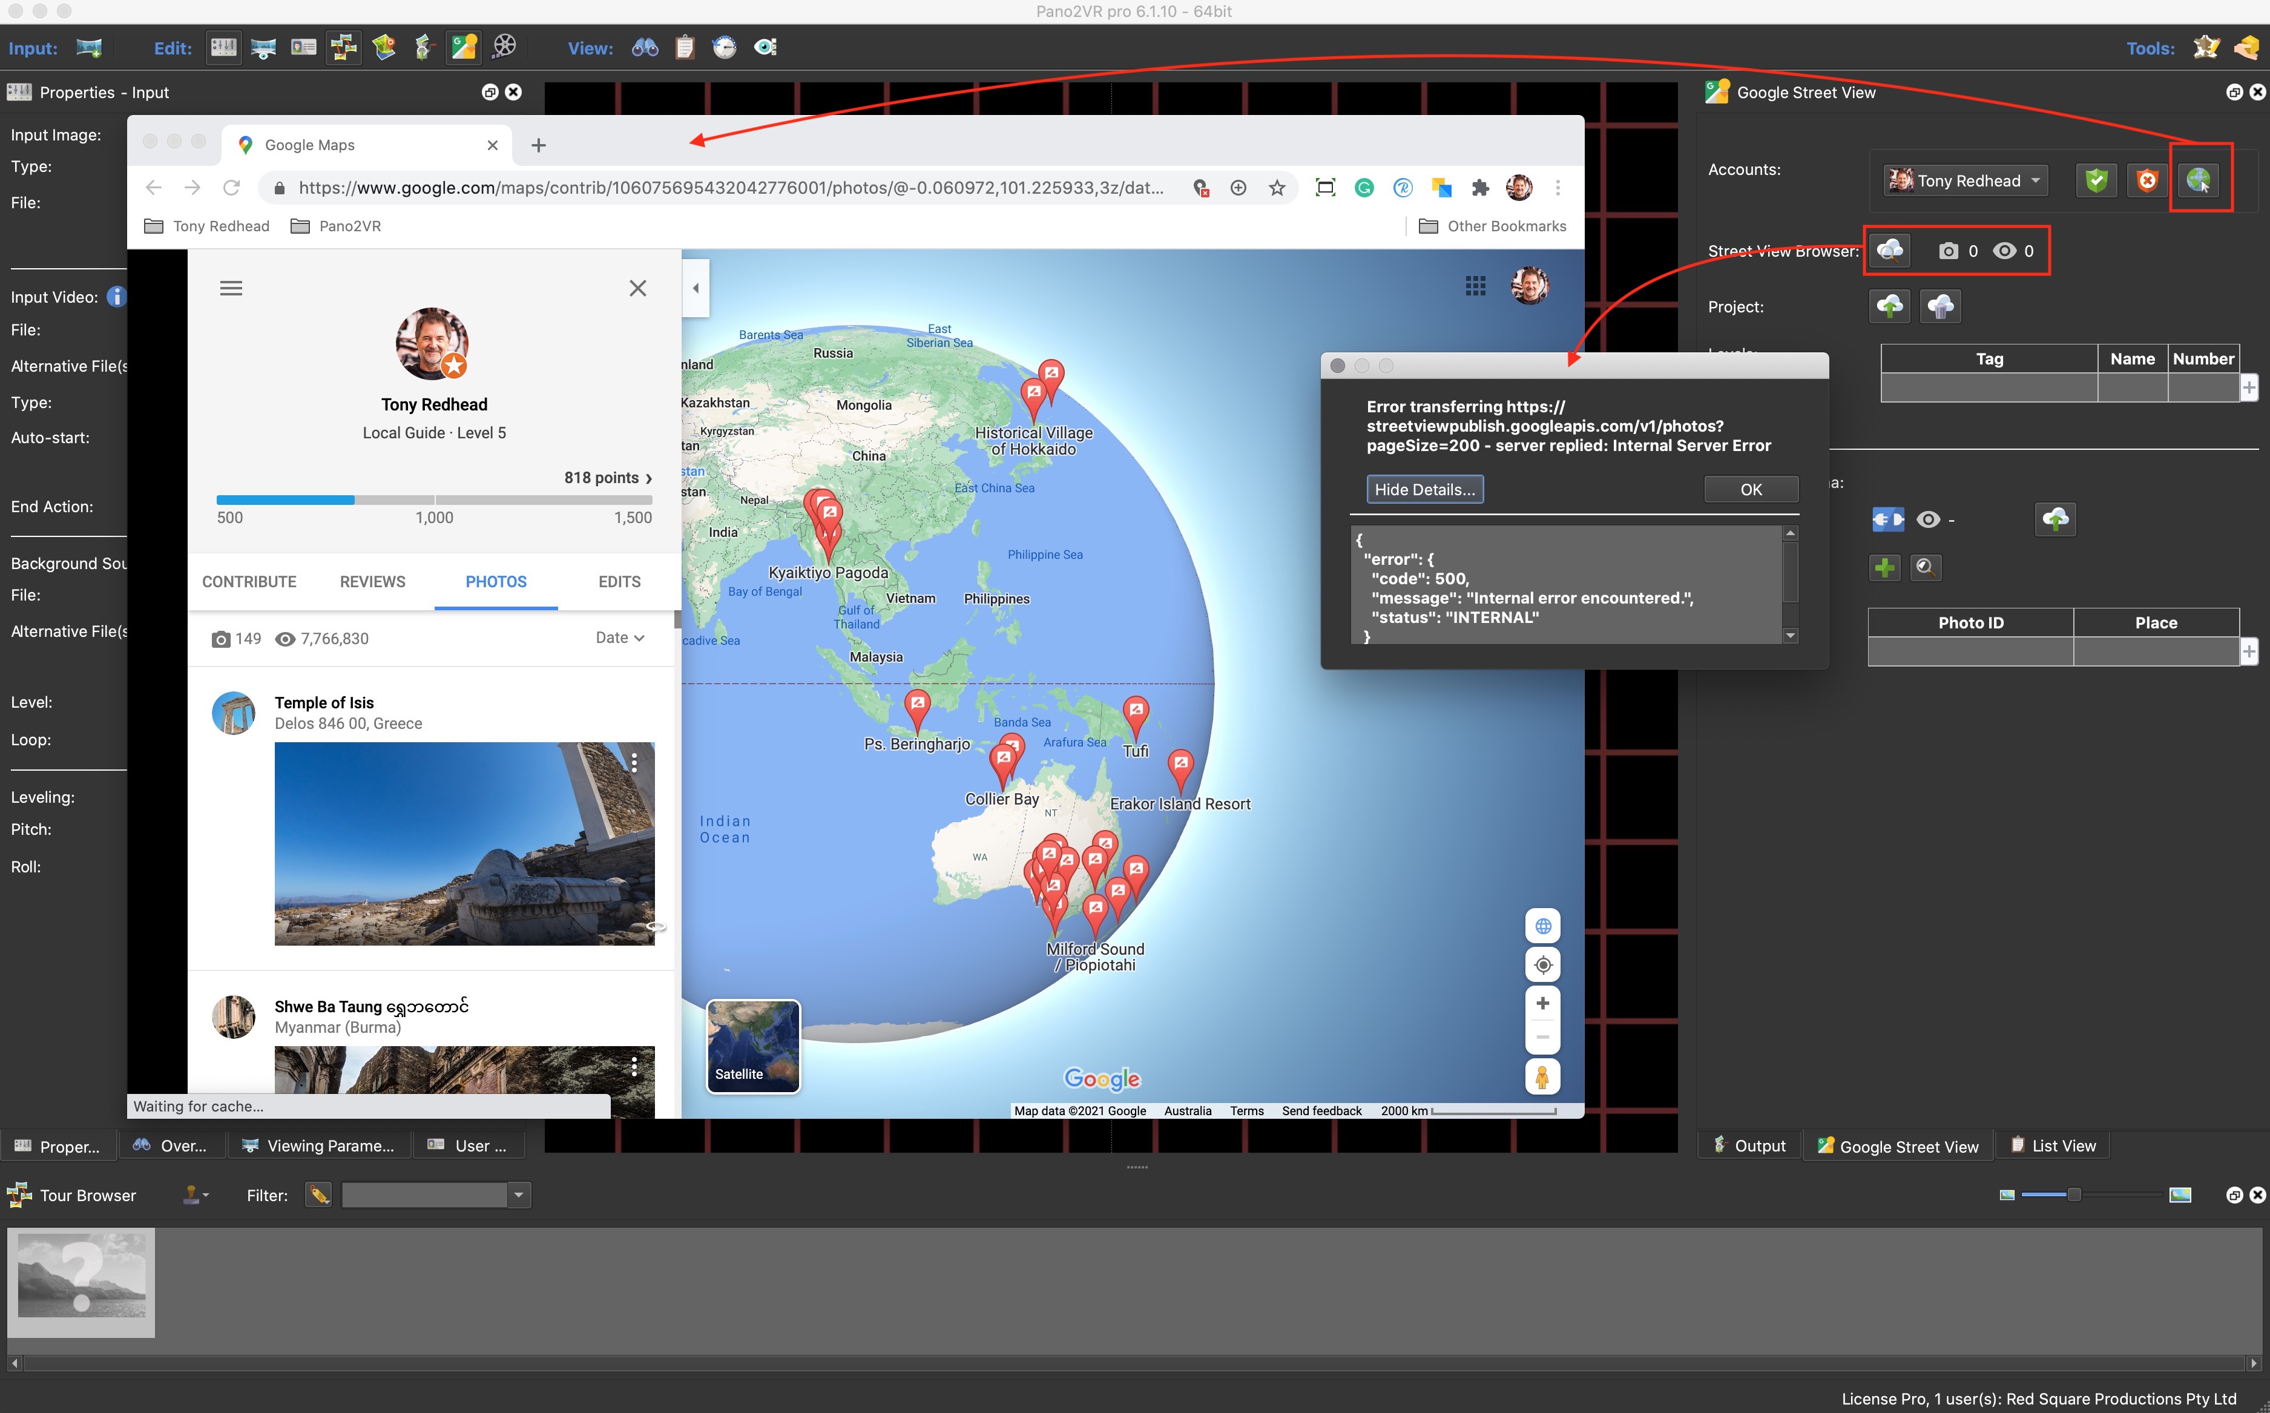The height and width of the screenshot is (1413, 2270).
Task: Click the add panorama Input icon
Action: click(89, 48)
